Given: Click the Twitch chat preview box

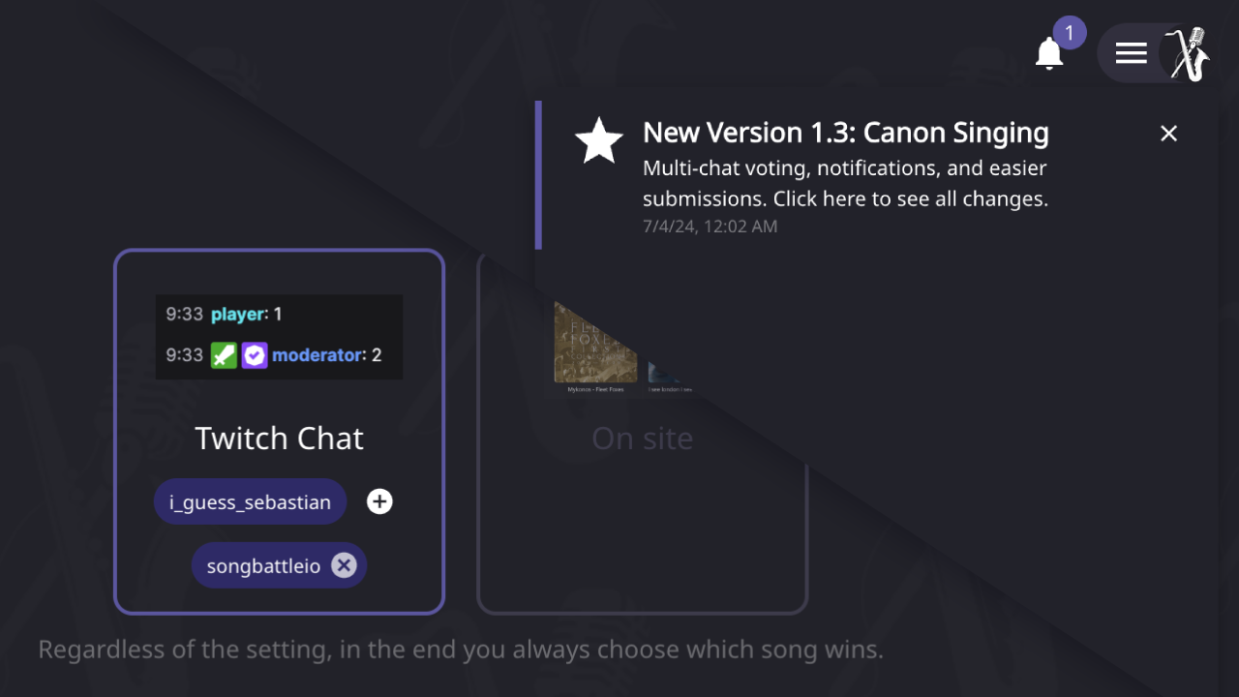Looking at the screenshot, I should pos(279,336).
